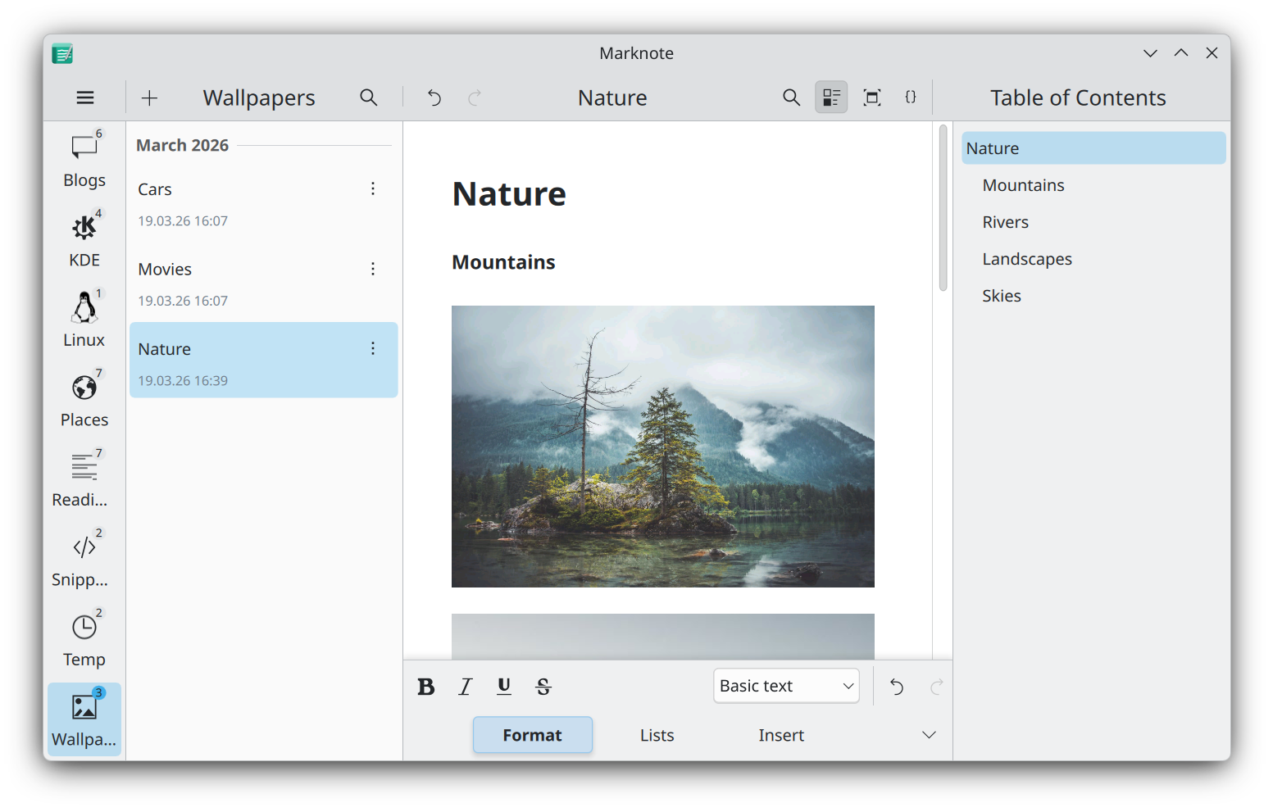Open the hamburger menu
Viewport: 1273px width, 812px height.
click(84, 97)
